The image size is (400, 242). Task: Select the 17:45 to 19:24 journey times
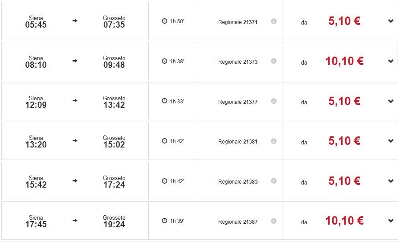(x=75, y=221)
